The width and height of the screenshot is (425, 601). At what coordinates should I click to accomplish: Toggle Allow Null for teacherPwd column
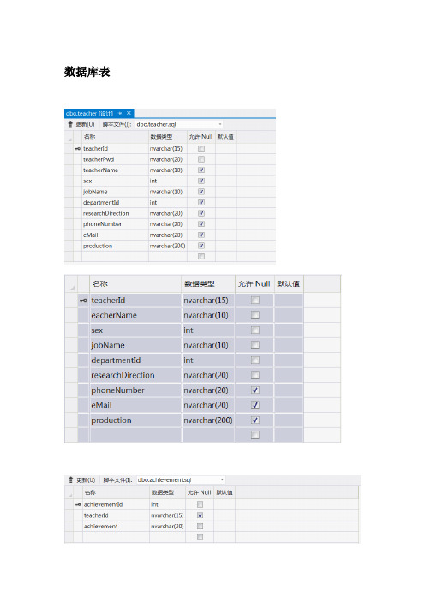(x=201, y=159)
